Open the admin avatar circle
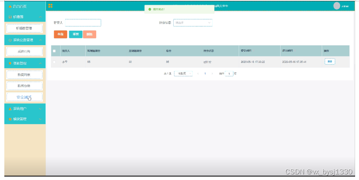The height and width of the screenshot is (180, 359). 336,6
